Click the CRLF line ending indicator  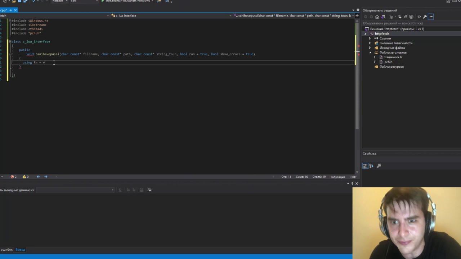coord(354,177)
